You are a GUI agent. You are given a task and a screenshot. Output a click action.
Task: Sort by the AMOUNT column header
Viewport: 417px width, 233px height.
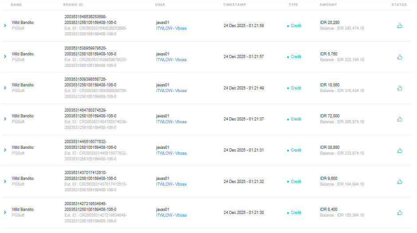[x=328, y=4]
